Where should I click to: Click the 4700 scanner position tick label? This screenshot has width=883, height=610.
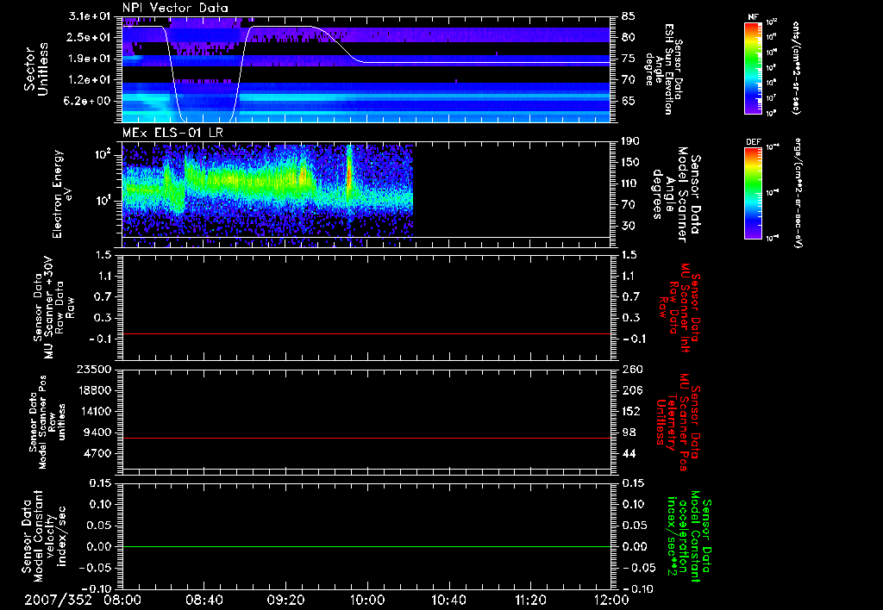(97, 453)
